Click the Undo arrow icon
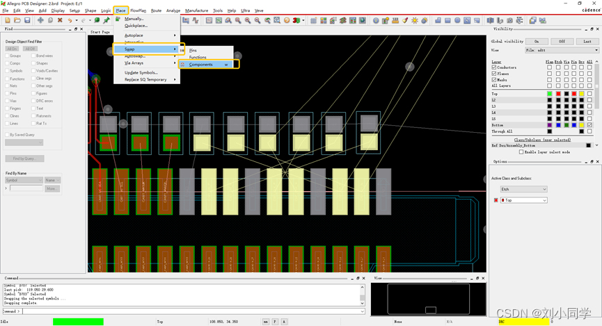This screenshot has width=602, height=326. pyautogui.click(x=70, y=20)
